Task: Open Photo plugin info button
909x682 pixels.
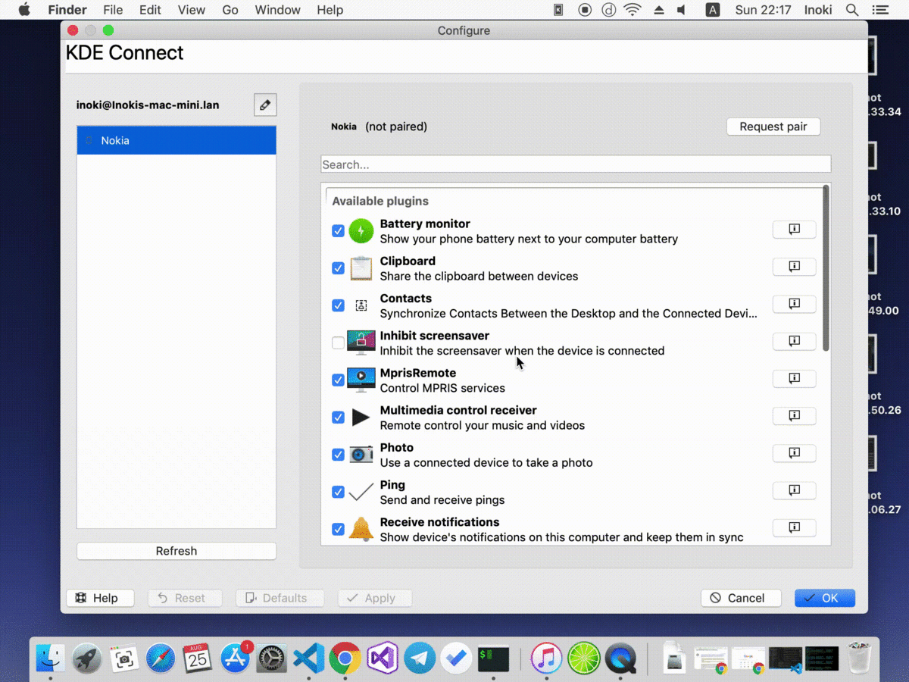Action: pos(794,453)
